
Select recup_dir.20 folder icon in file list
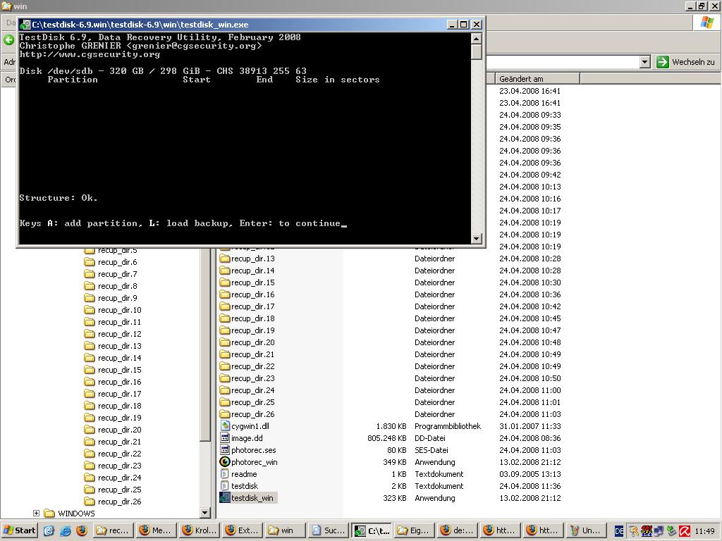click(225, 342)
